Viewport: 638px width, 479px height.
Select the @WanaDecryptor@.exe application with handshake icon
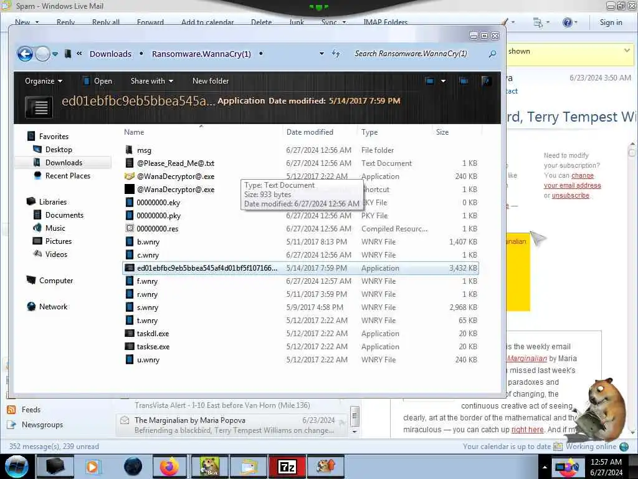click(x=175, y=177)
